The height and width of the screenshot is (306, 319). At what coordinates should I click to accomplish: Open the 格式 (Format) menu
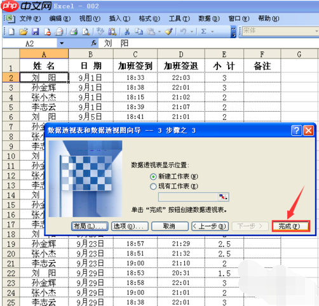click(x=149, y=18)
